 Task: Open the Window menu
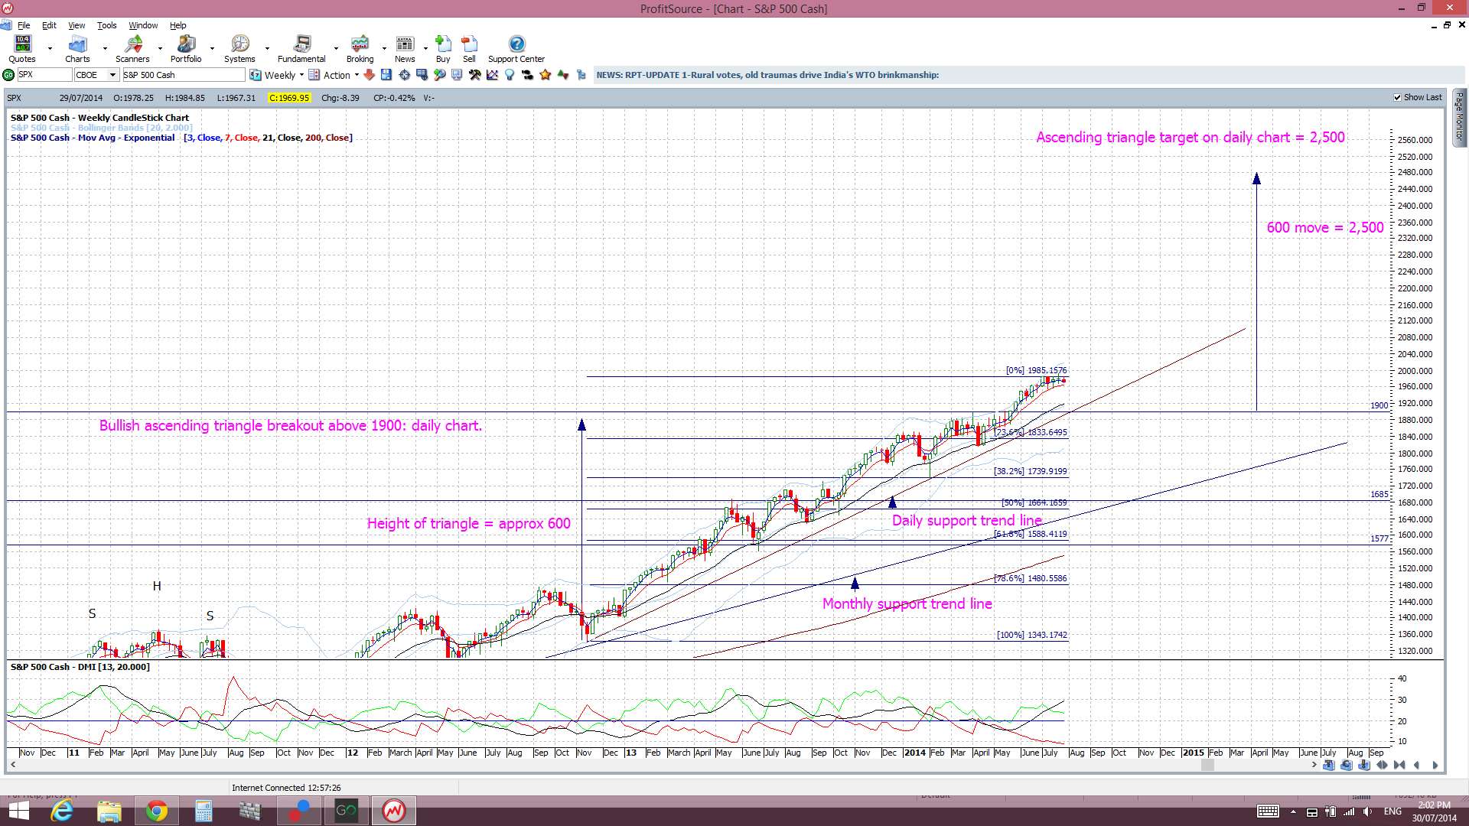pyautogui.click(x=143, y=25)
